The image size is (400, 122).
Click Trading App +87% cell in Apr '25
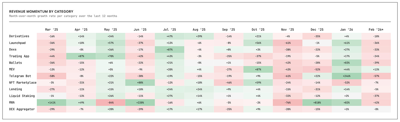tap(81, 56)
